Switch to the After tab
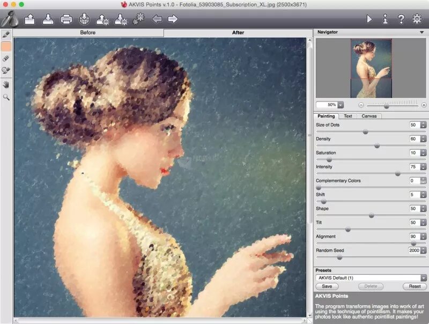This screenshot has width=429, height=324. click(x=238, y=33)
